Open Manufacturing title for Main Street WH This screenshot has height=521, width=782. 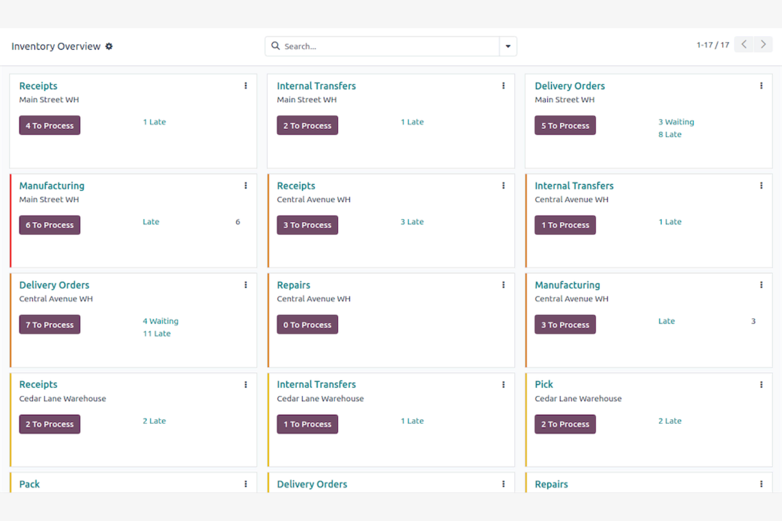pos(52,185)
